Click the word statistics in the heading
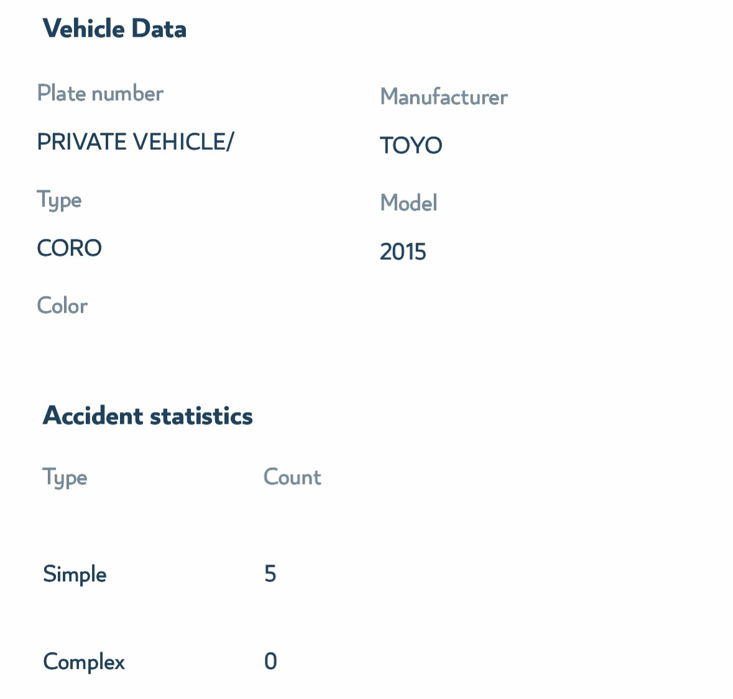Image resolution: width=733 pixels, height=699 pixels. coord(201,416)
